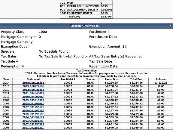Click the Balance column header
Viewport: 173px width, 130px height.
161,79
